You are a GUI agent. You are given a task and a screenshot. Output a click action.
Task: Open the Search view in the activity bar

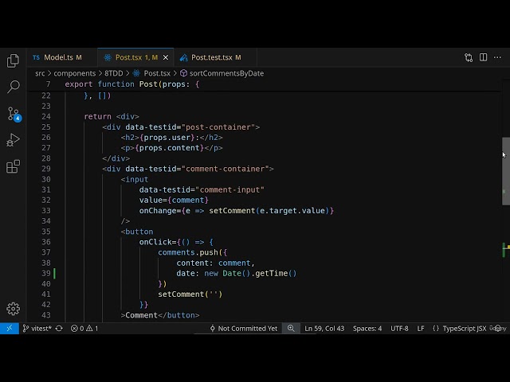[x=13, y=87]
